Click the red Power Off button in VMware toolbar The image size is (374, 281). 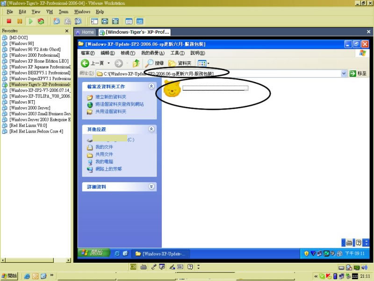click(9, 21)
